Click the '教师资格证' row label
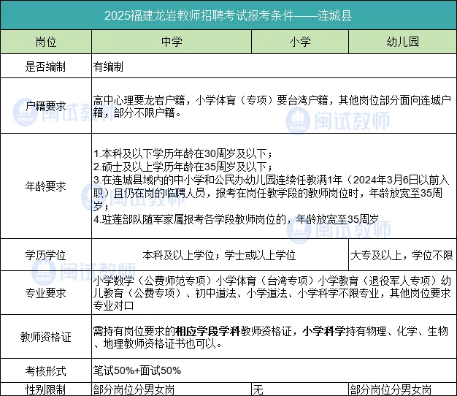Viewport: 457px width, 396px height. coord(45,337)
